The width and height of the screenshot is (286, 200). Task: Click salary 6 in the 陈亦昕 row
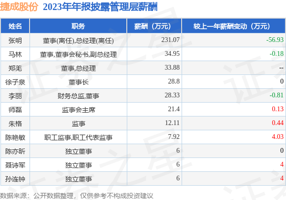[x=178, y=151]
